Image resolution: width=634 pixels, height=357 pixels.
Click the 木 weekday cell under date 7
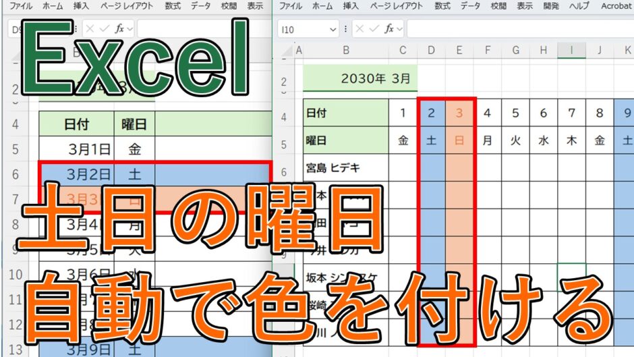[x=571, y=140]
